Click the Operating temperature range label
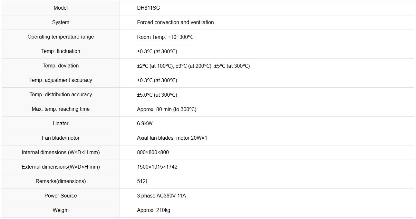This screenshot has width=416, height=219. pyautogui.click(x=61, y=37)
